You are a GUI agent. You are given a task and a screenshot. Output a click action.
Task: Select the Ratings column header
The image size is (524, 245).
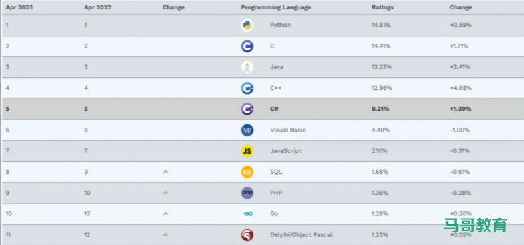[382, 7]
